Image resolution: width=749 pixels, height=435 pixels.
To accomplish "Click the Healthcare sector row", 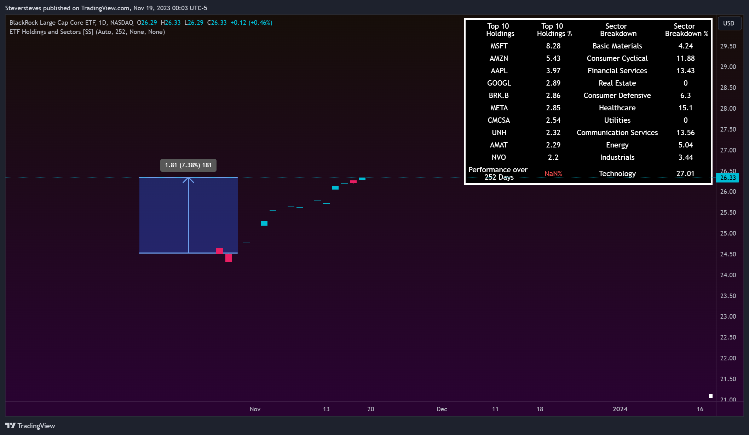I will [x=617, y=108].
